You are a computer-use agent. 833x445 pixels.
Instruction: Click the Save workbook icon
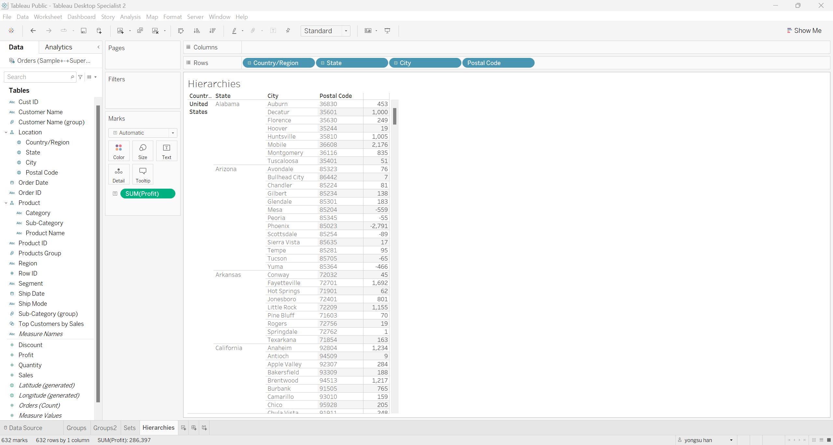tap(84, 31)
